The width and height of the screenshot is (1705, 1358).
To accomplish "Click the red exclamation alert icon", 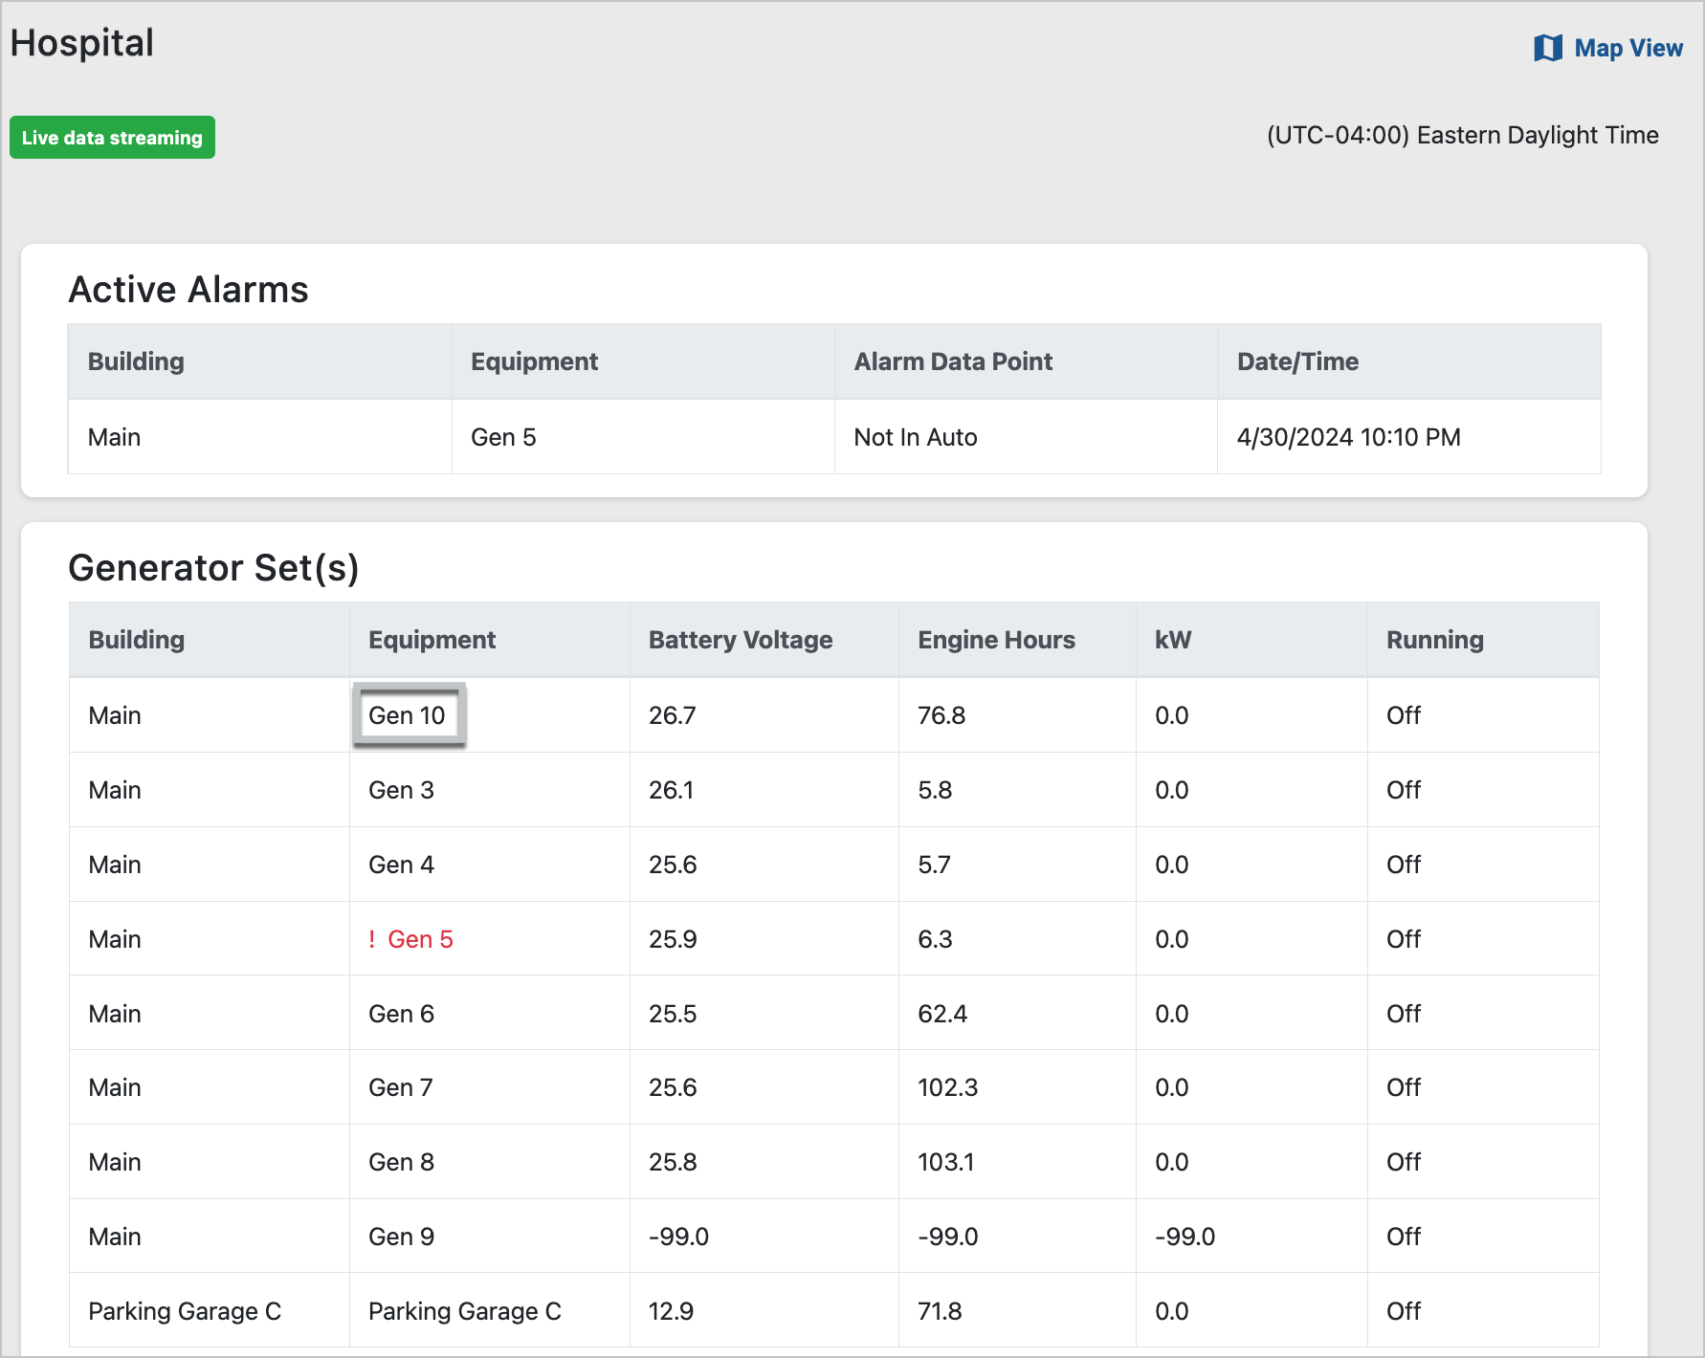I will 372,939.
